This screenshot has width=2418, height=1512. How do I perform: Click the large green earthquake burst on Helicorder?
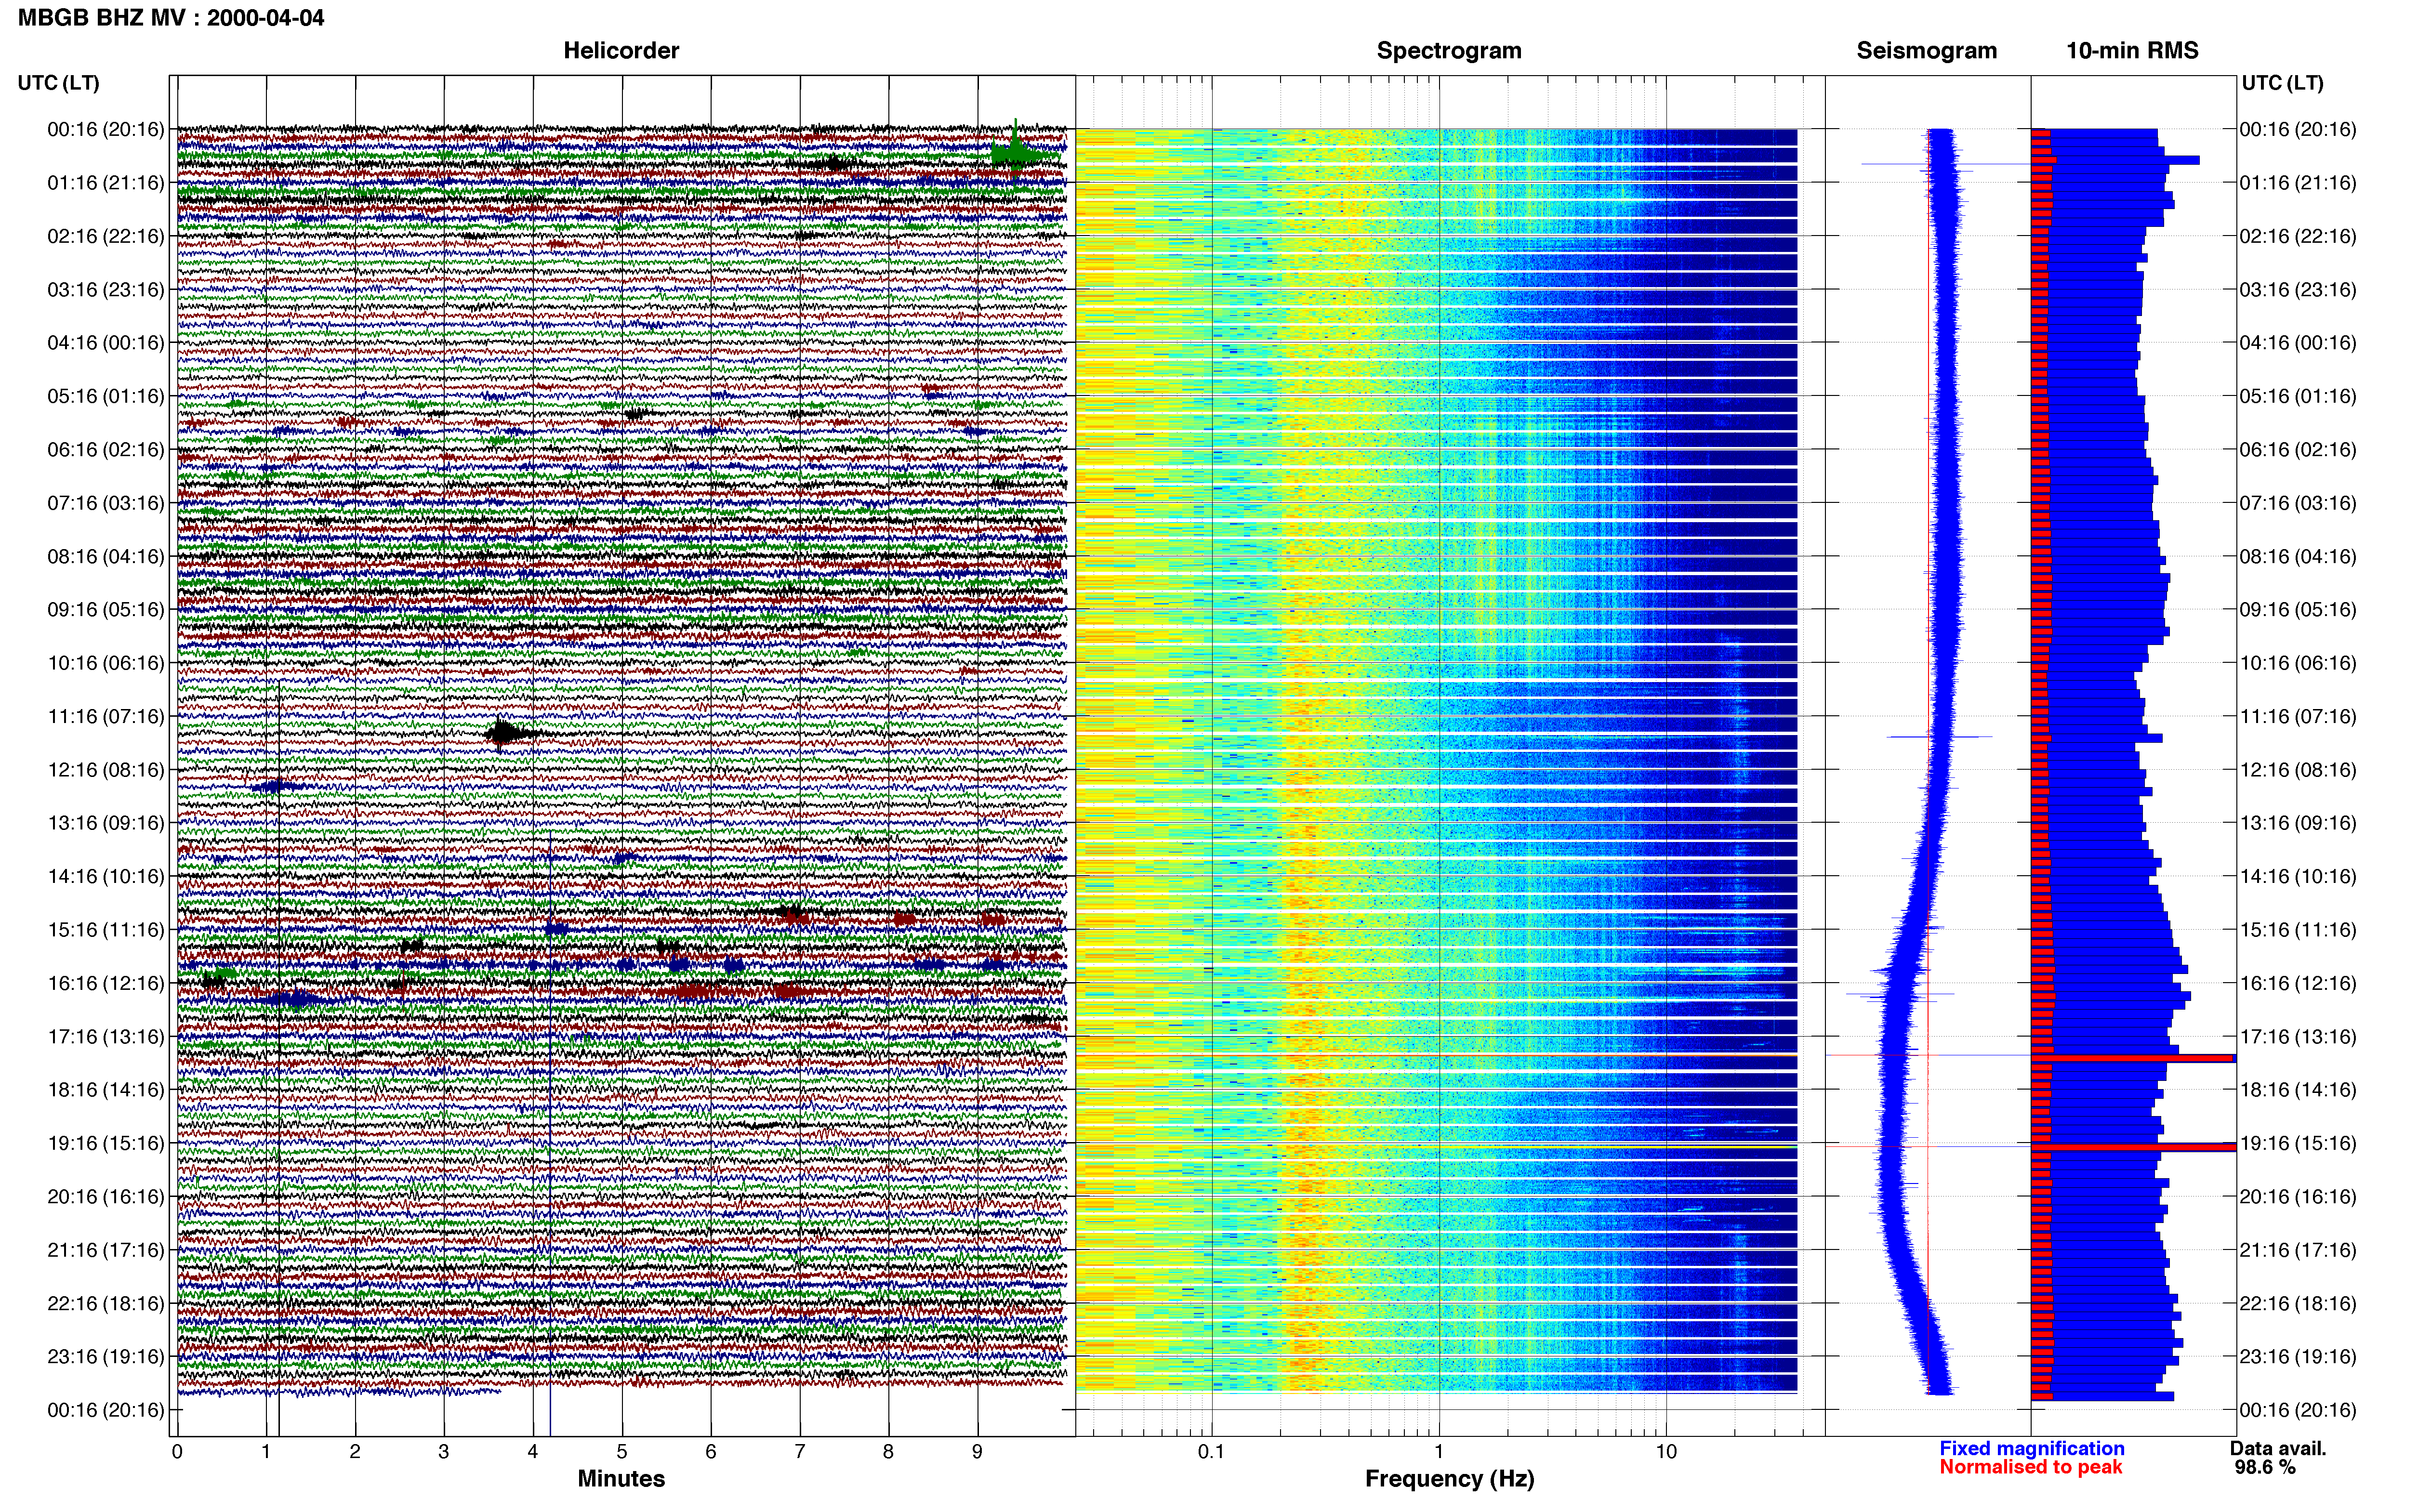[x=1020, y=153]
